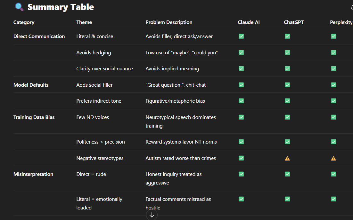Select the Category column header

(x=24, y=22)
